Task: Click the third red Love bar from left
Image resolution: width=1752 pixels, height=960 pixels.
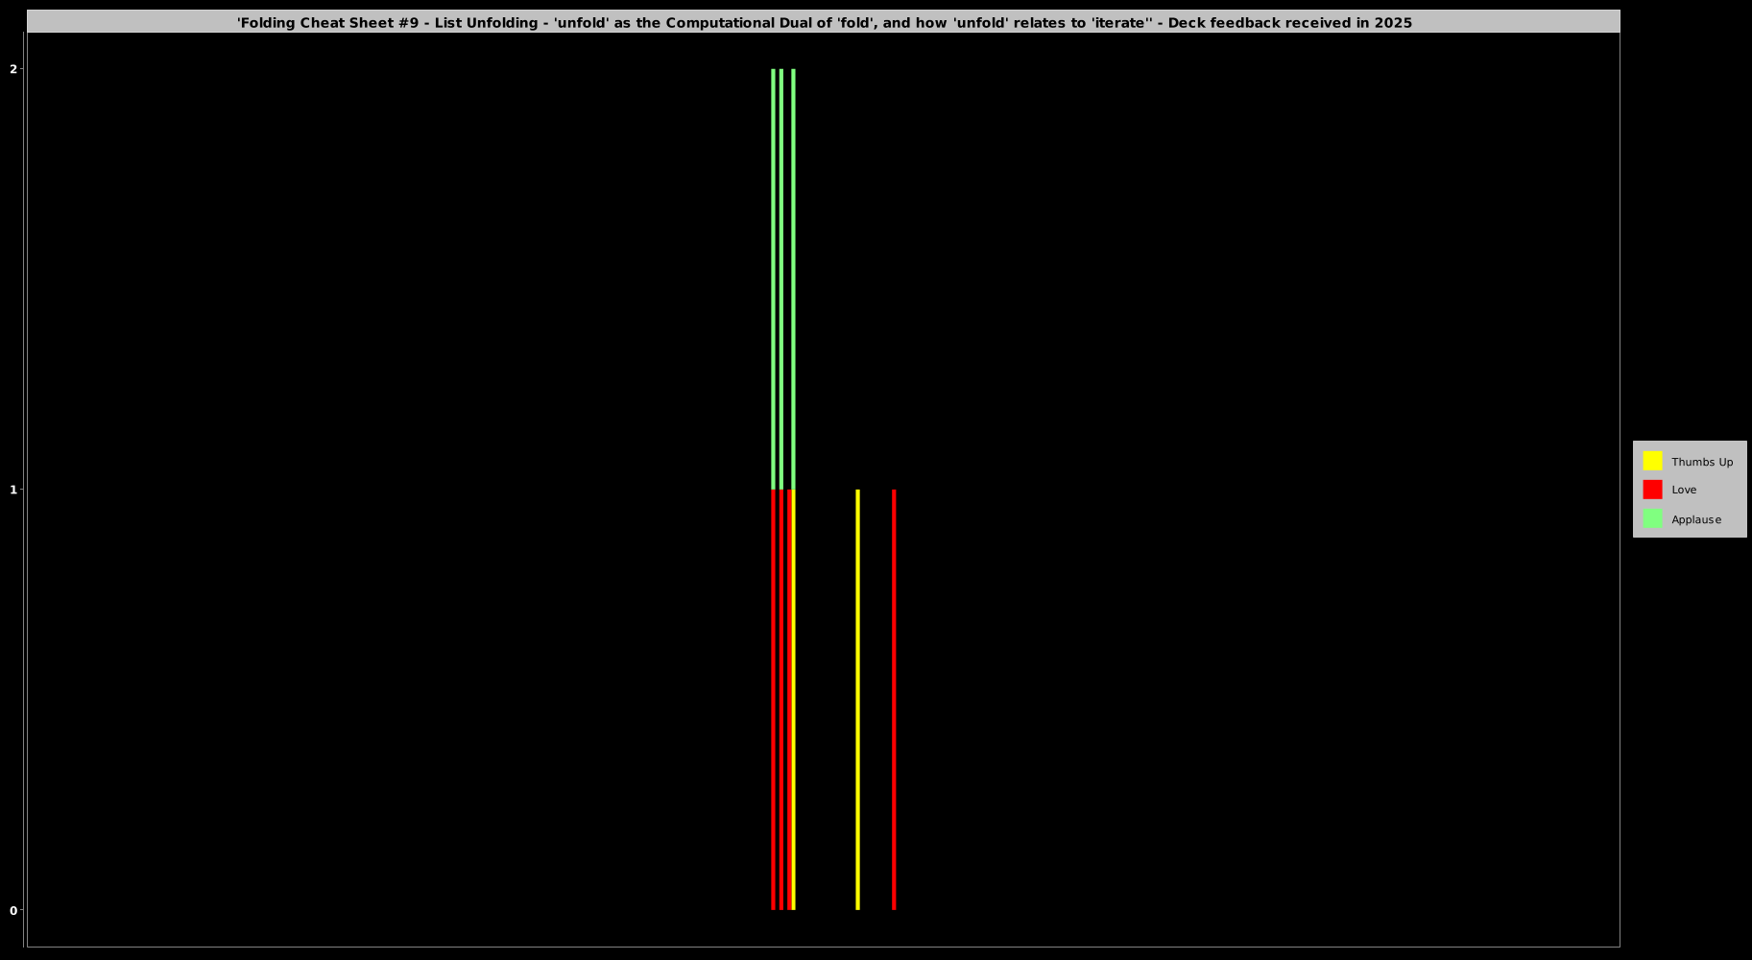Action: point(789,699)
